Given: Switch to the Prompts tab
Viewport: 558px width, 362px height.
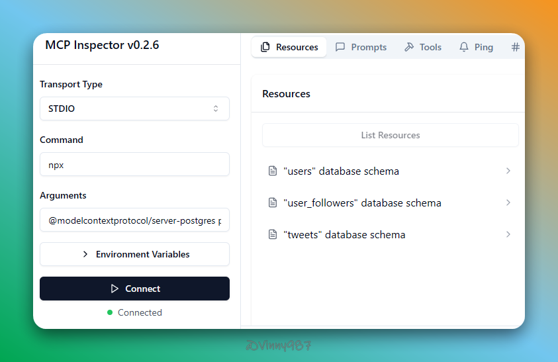Looking at the screenshot, I should click(x=361, y=47).
